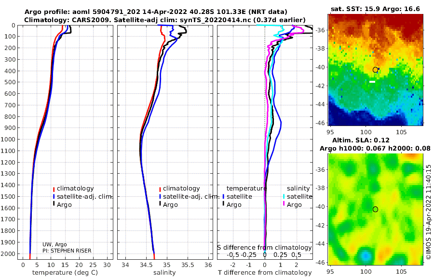
Task: Click the SLA map longitude label 95
Action: coord(330,272)
